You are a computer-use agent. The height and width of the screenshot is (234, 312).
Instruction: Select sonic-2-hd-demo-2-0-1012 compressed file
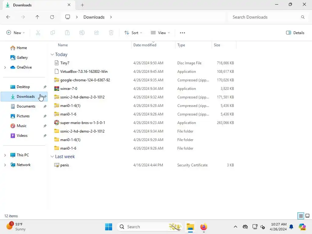(82, 97)
